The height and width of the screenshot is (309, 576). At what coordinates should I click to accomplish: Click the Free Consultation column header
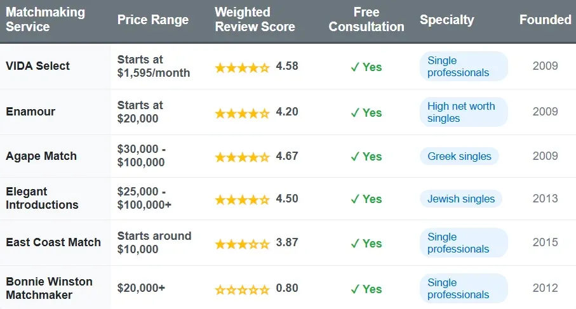(x=366, y=20)
